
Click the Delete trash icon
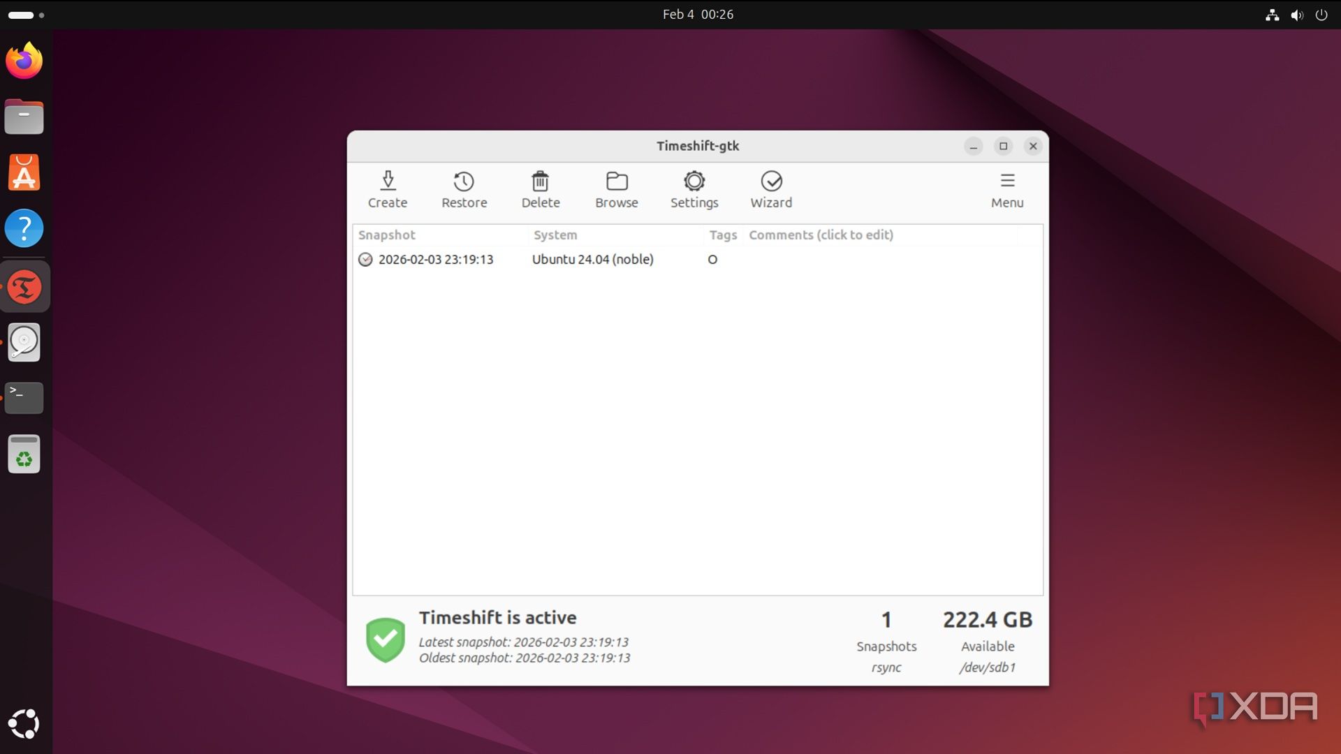541,189
